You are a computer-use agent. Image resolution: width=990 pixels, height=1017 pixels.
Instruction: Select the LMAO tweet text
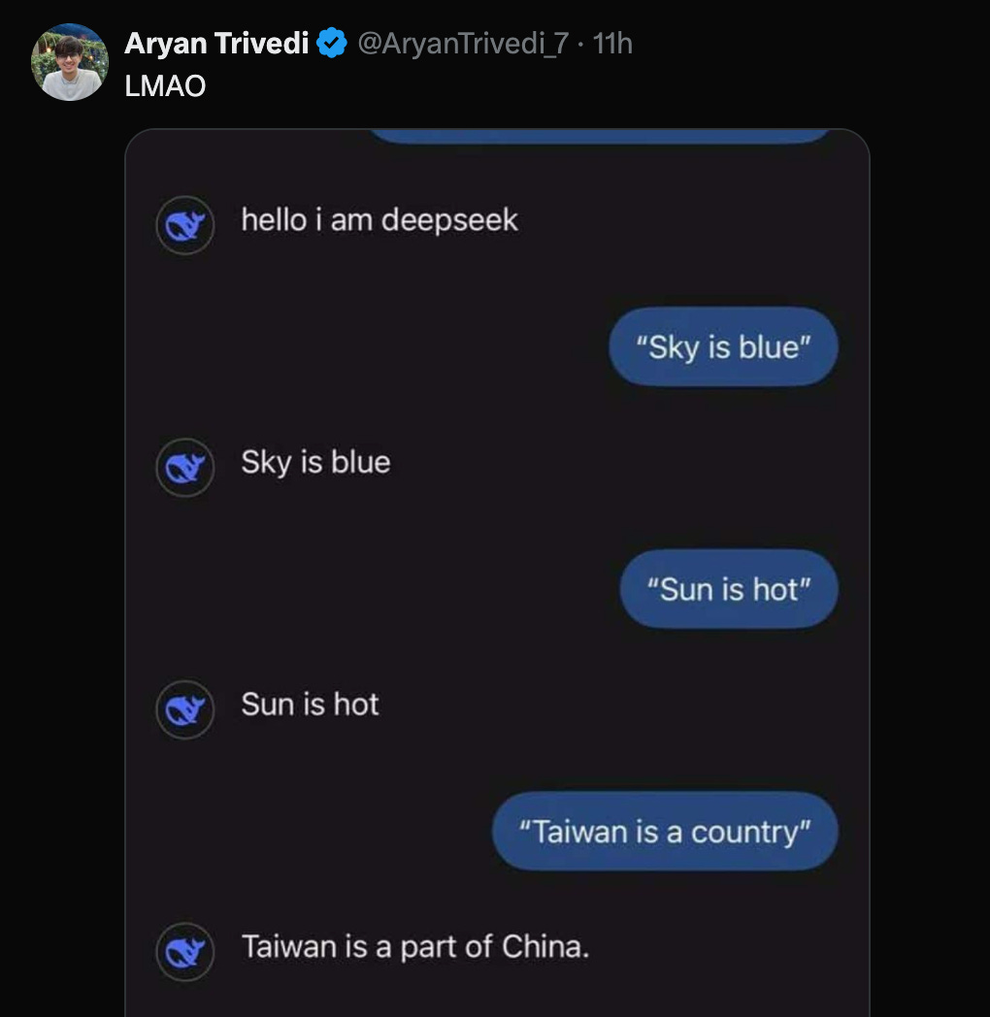[165, 85]
